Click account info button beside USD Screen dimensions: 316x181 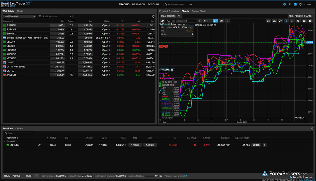[x=36, y=176]
